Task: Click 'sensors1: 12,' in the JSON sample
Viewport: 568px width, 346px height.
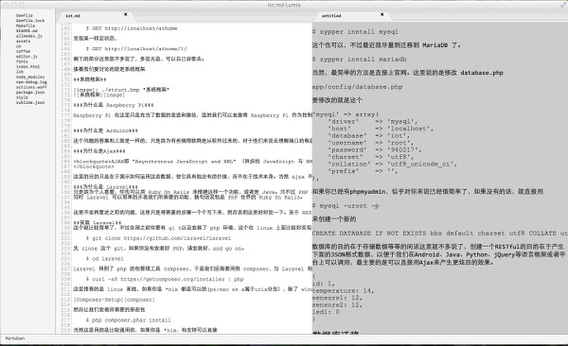Action: [337, 298]
